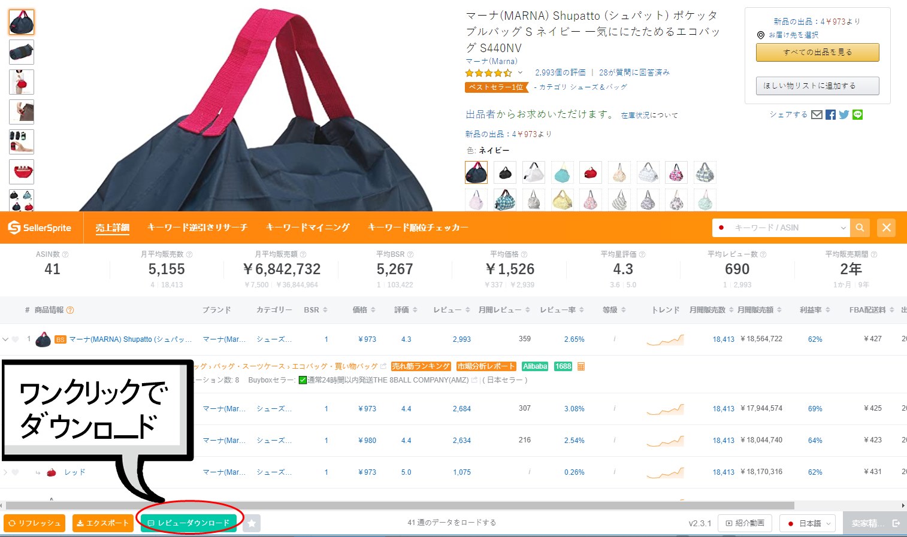This screenshot has height=537, width=907.
Task: Focus the キーワード / ASIN search field
Action: (x=781, y=227)
